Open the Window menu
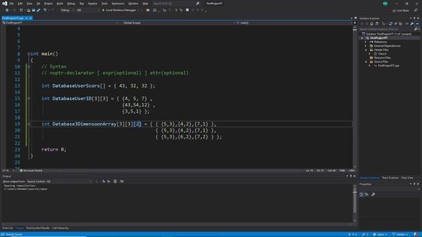Viewport: 422px width, 237px height. pos(133,3)
